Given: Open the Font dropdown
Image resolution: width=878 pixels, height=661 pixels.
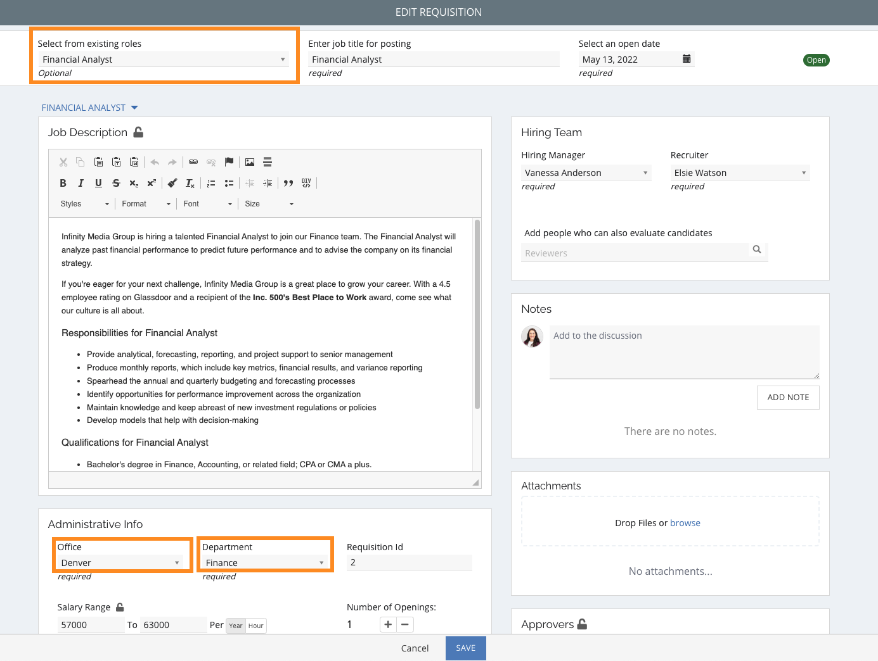Looking at the screenshot, I should tap(207, 204).
